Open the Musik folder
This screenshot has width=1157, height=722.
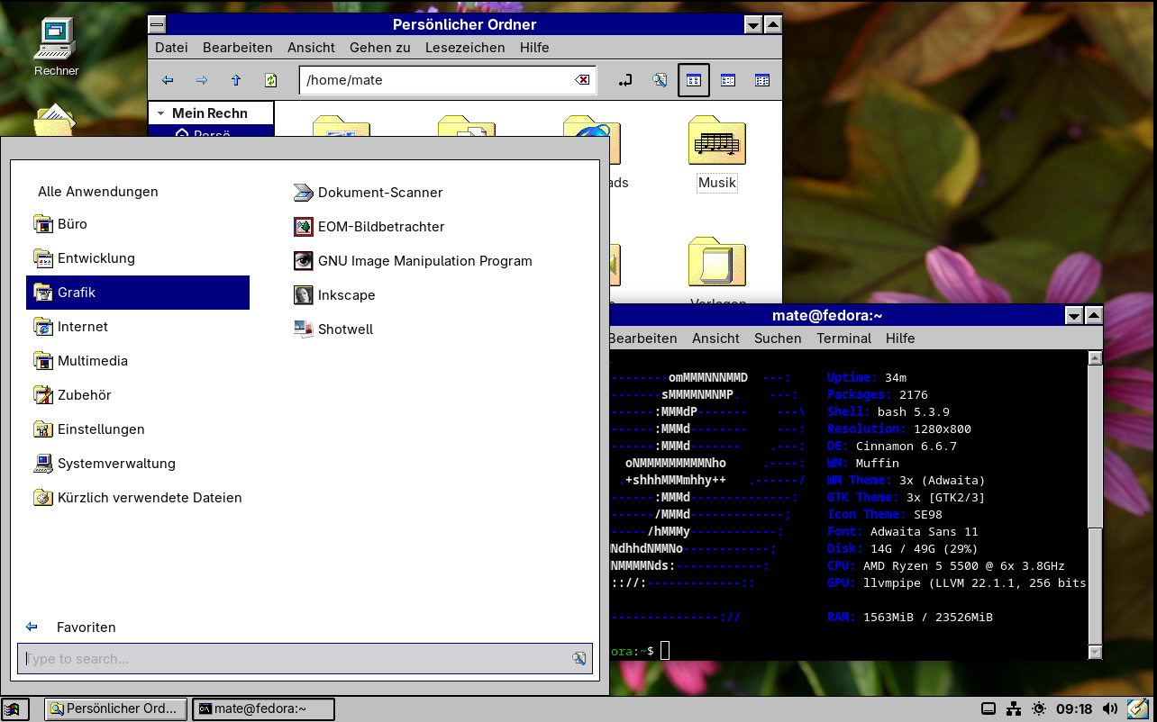[x=717, y=153]
